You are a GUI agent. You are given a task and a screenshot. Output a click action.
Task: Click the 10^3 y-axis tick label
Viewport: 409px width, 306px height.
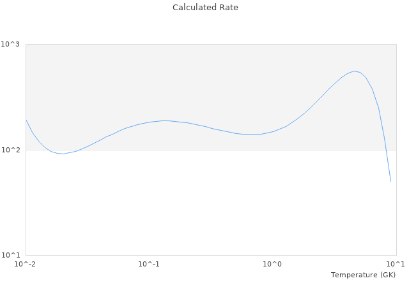[x=12, y=45]
